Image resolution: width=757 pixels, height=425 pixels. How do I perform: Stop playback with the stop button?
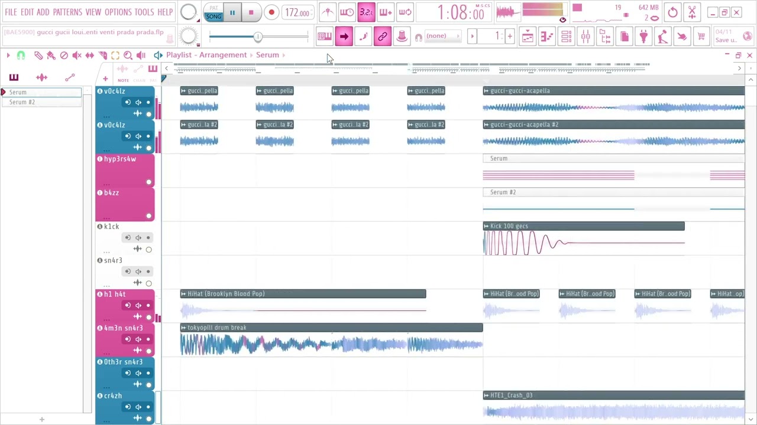251,12
